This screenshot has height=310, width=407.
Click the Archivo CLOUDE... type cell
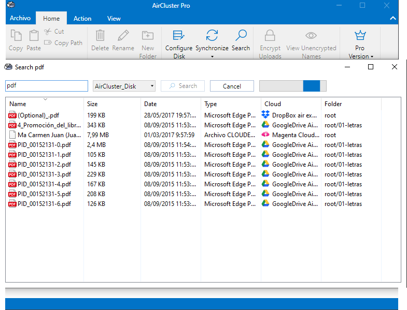tap(230, 135)
